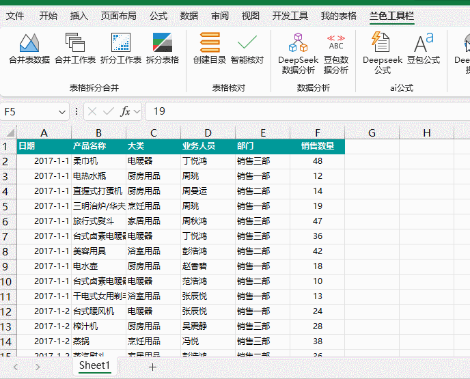Start 智能核对 checkmark tool
470x379 pixels.
[247, 49]
